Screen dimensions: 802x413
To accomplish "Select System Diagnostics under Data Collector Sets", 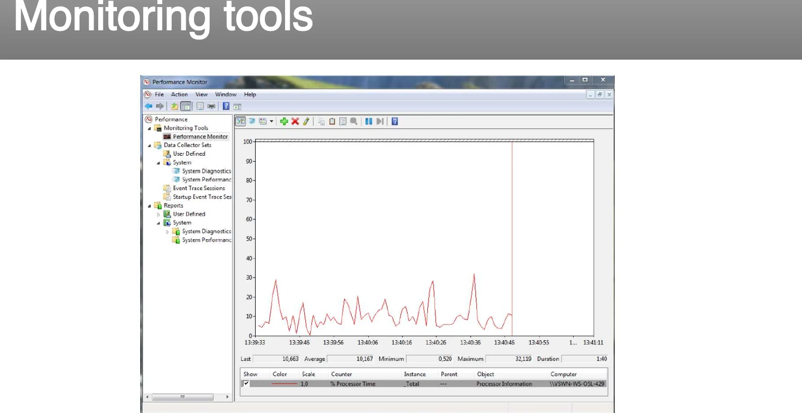I will tap(207, 171).
